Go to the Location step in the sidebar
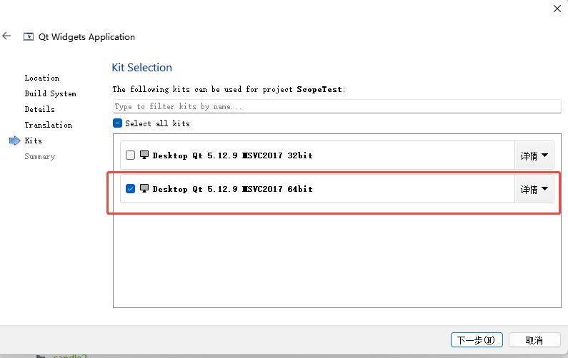This screenshot has width=568, height=358. click(41, 78)
